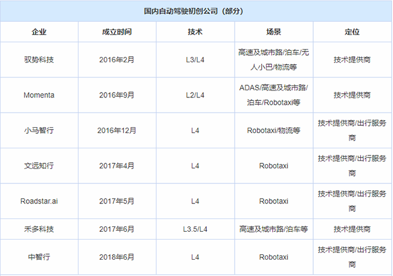The image size is (393, 276).
Task: Select L4 in the 文远知行 row
Action: tap(195, 166)
